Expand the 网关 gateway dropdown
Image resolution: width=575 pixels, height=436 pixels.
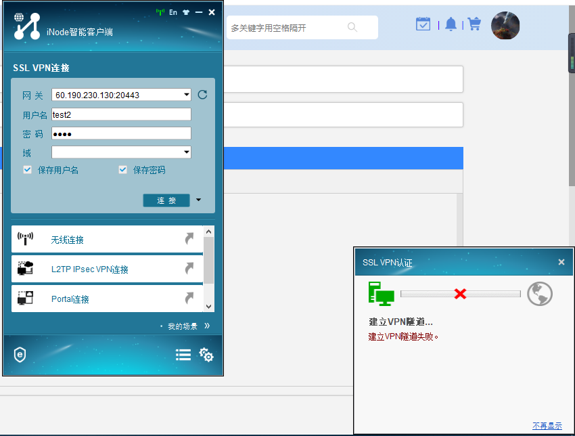tap(187, 95)
